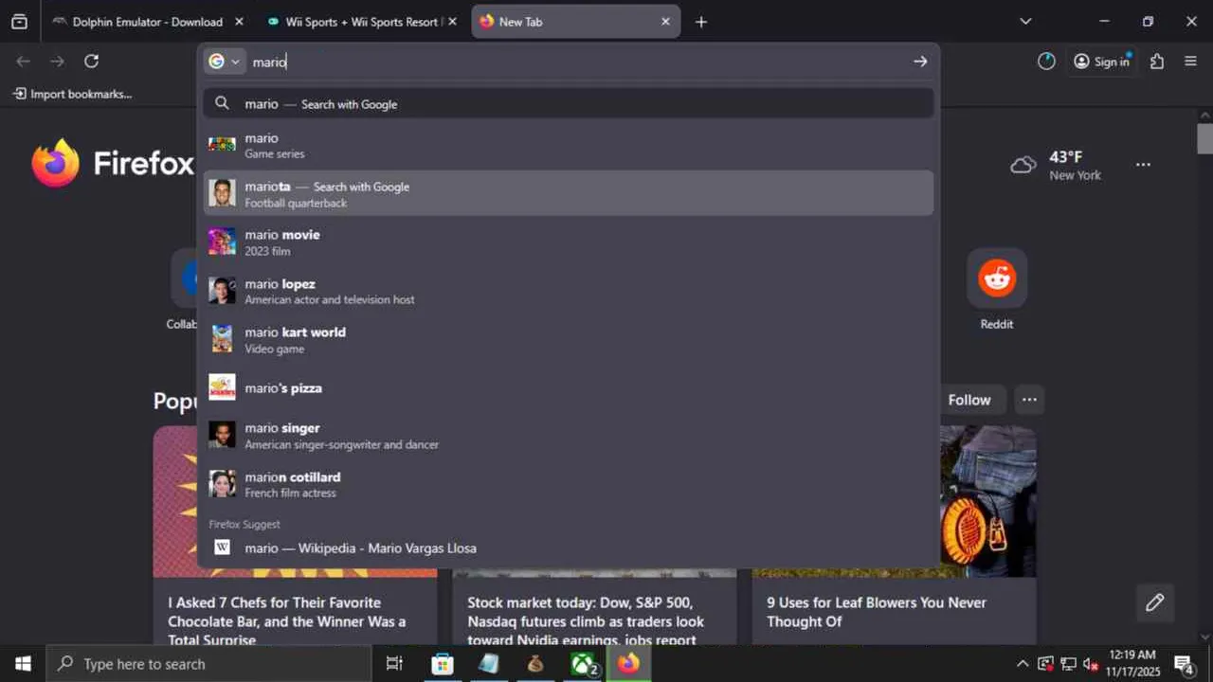Open the Extensions puzzle-piece menu
1213x682 pixels.
(x=1157, y=62)
